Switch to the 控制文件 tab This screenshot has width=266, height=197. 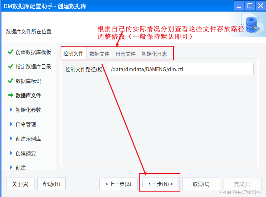point(73,53)
